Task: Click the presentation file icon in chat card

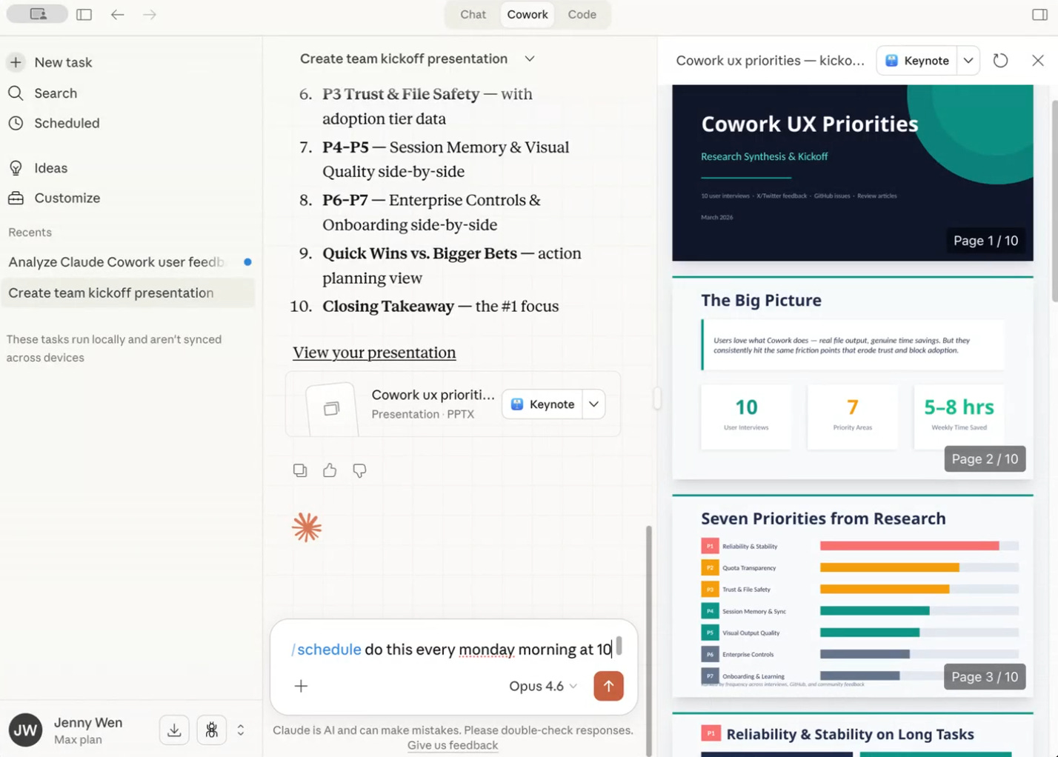Action: [x=331, y=408]
